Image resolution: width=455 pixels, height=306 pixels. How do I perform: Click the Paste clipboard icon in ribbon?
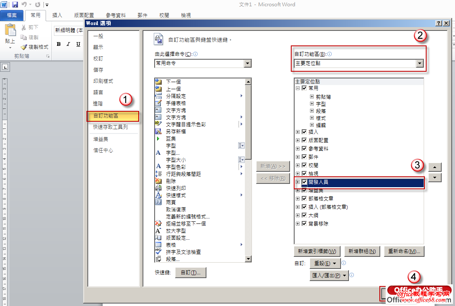pos(10,30)
